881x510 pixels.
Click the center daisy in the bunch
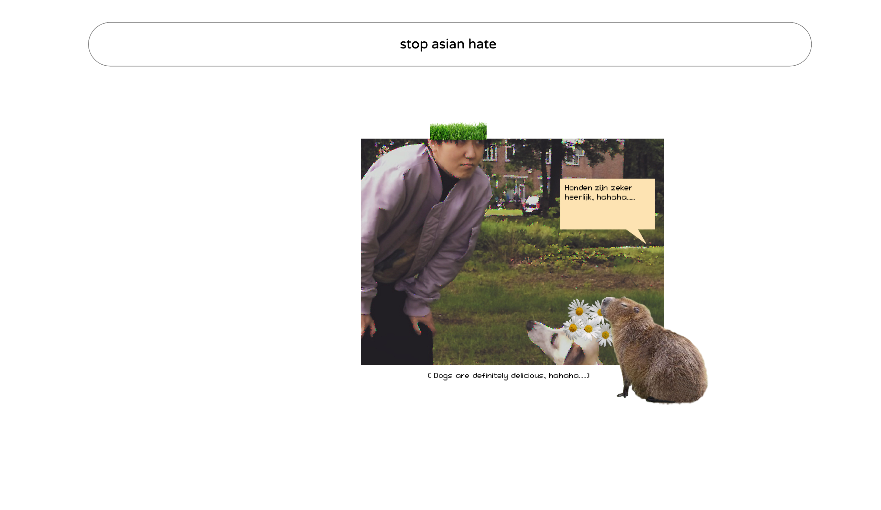[x=588, y=329]
